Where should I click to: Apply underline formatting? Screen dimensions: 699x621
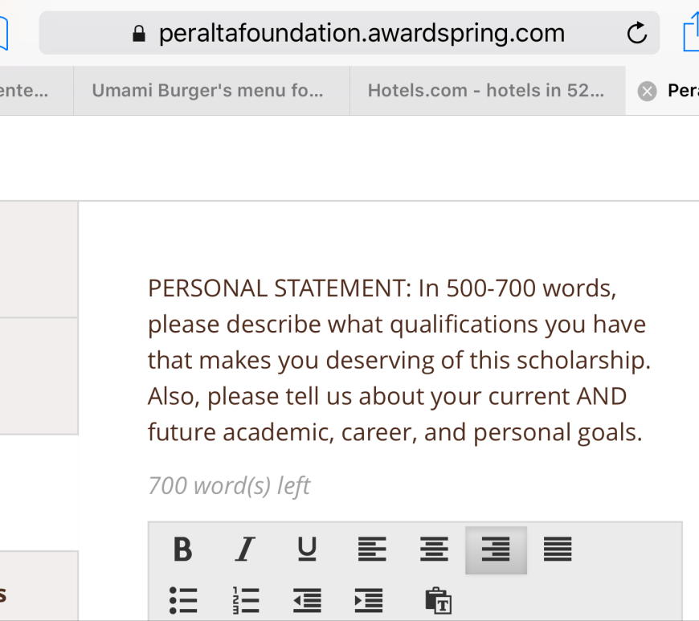307,550
